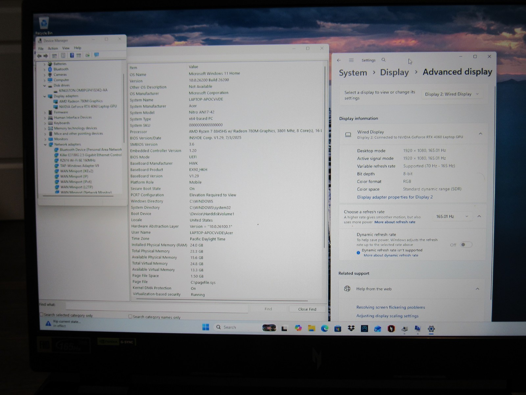The image size is (526, 395).
Task: Open the Windows Start button
Action: pyautogui.click(x=206, y=327)
